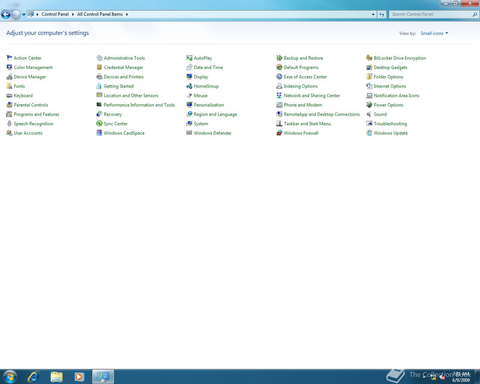The width and height of the screenshot is (480, 384).
Task: Click the Power Options icon
Action: pos(369,105)
